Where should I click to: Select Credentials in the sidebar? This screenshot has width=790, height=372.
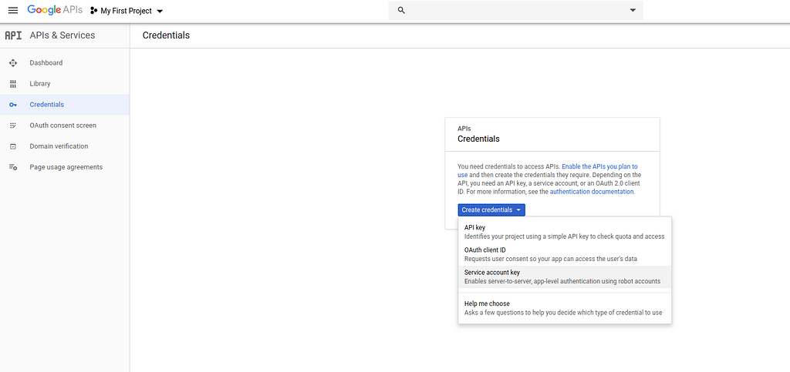(65, 105)
